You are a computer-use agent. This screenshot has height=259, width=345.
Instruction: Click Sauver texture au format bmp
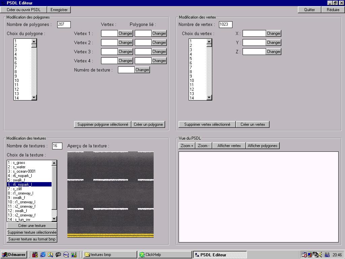[32, 239]
